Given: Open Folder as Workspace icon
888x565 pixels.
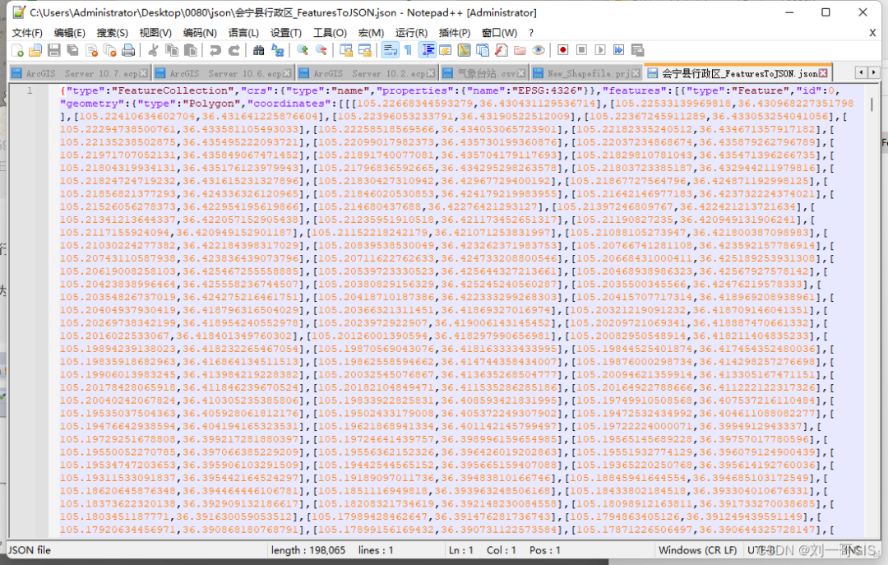Looking at the screenshot, I should click(520, 50).
